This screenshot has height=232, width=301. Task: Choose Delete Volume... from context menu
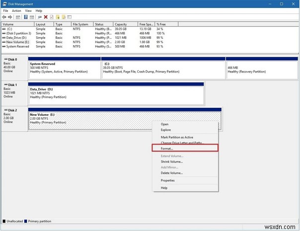tap(171, 173)
